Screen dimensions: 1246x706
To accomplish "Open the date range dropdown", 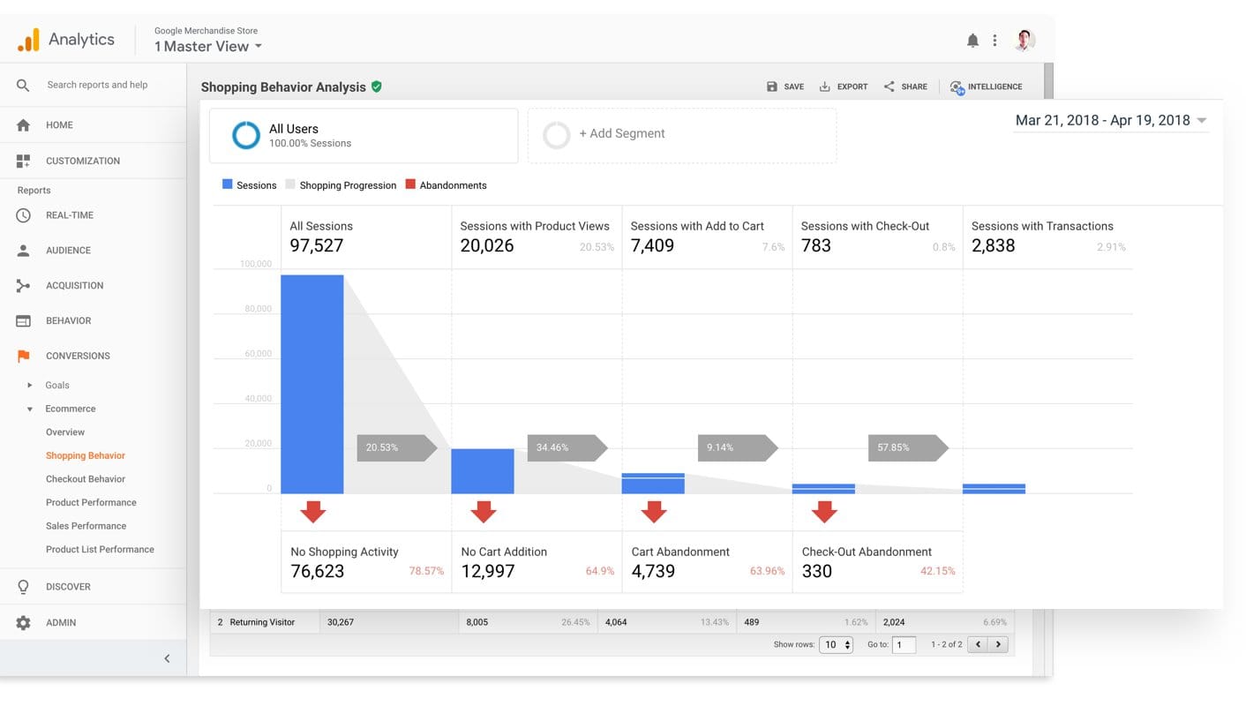I will tap(1107, 120).
